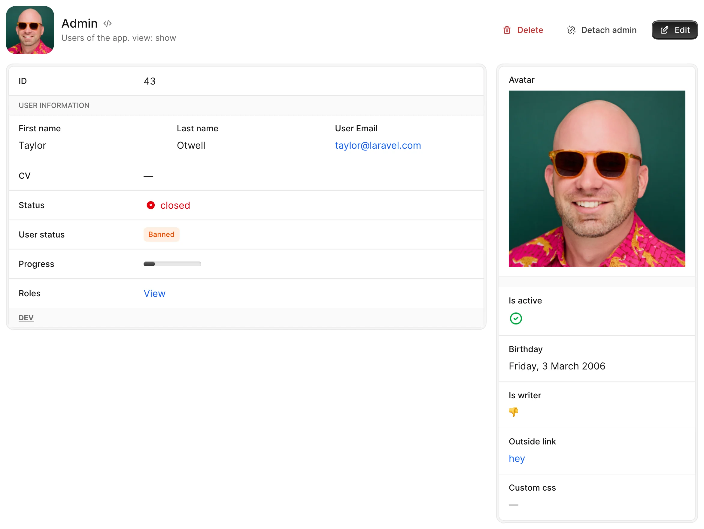Screen dimensions: 704x529
Task: Click the Progress bar
Action: 172,264
